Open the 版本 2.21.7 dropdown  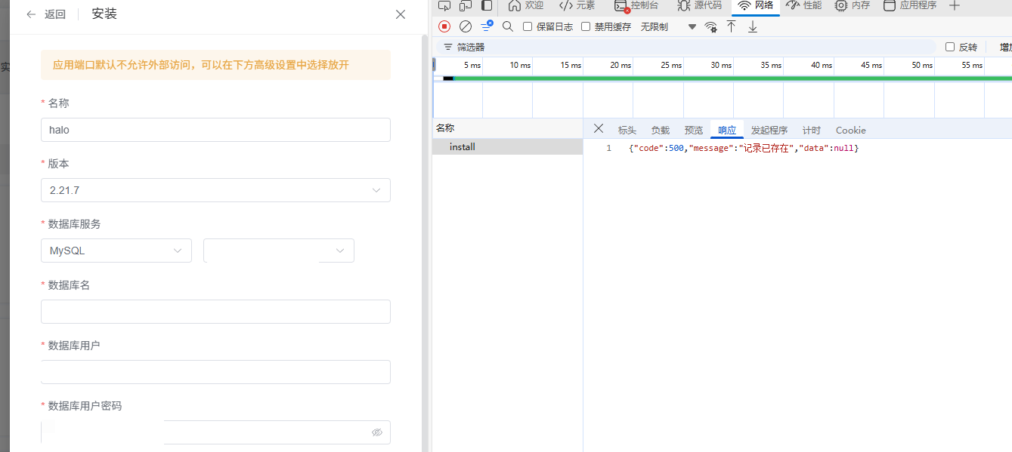[x=215, y=190]
